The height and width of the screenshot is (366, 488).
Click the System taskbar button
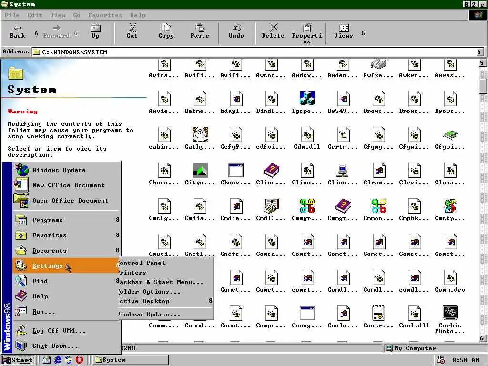(131, 360)
